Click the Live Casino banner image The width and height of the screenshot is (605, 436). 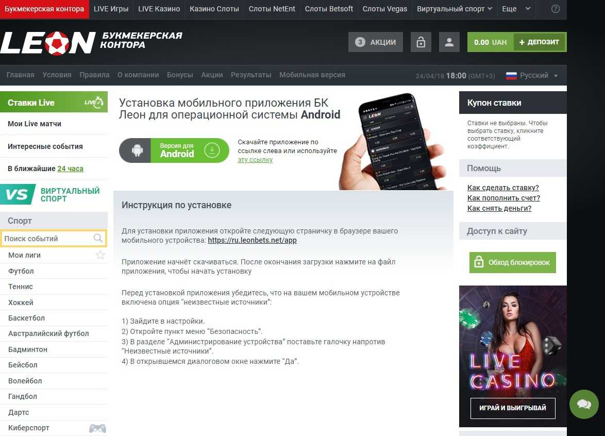(x=513, y=356)
